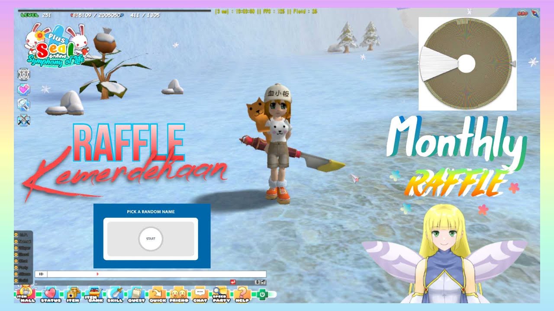Click the green power button icon

click(x=262, y=294)
